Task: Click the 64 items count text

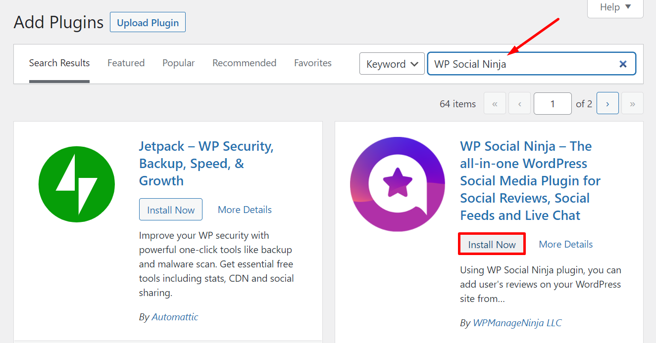Action: click(457, 104)
